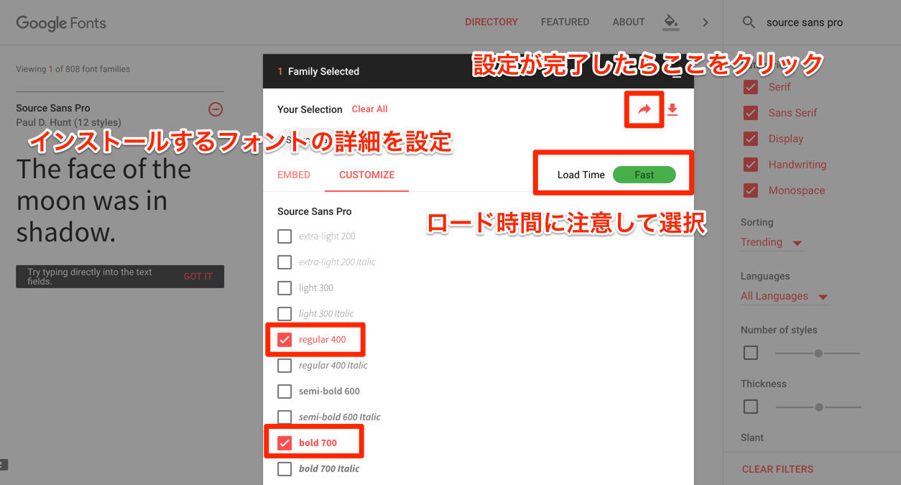Deselect the regular 400 style
Screen dimensions: 901x485
285,338
